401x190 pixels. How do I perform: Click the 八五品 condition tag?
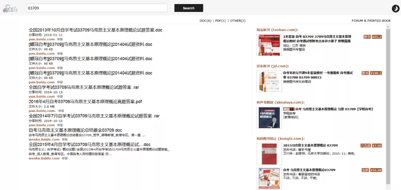click(365, 146)
